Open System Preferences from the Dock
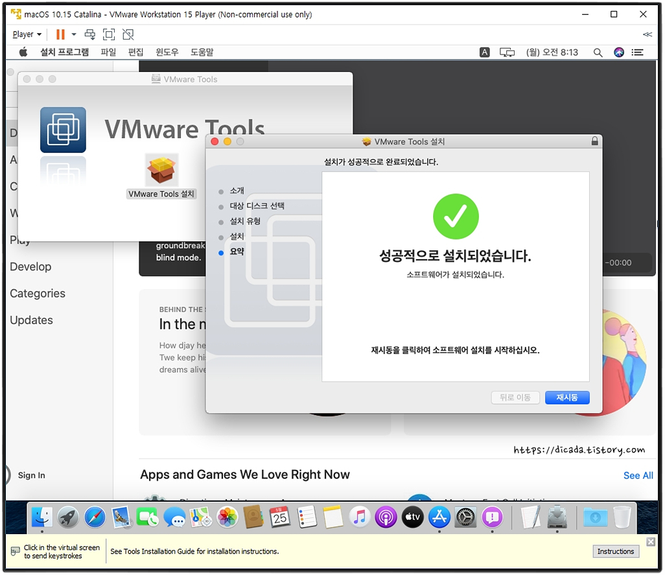 tap(465, 517)
